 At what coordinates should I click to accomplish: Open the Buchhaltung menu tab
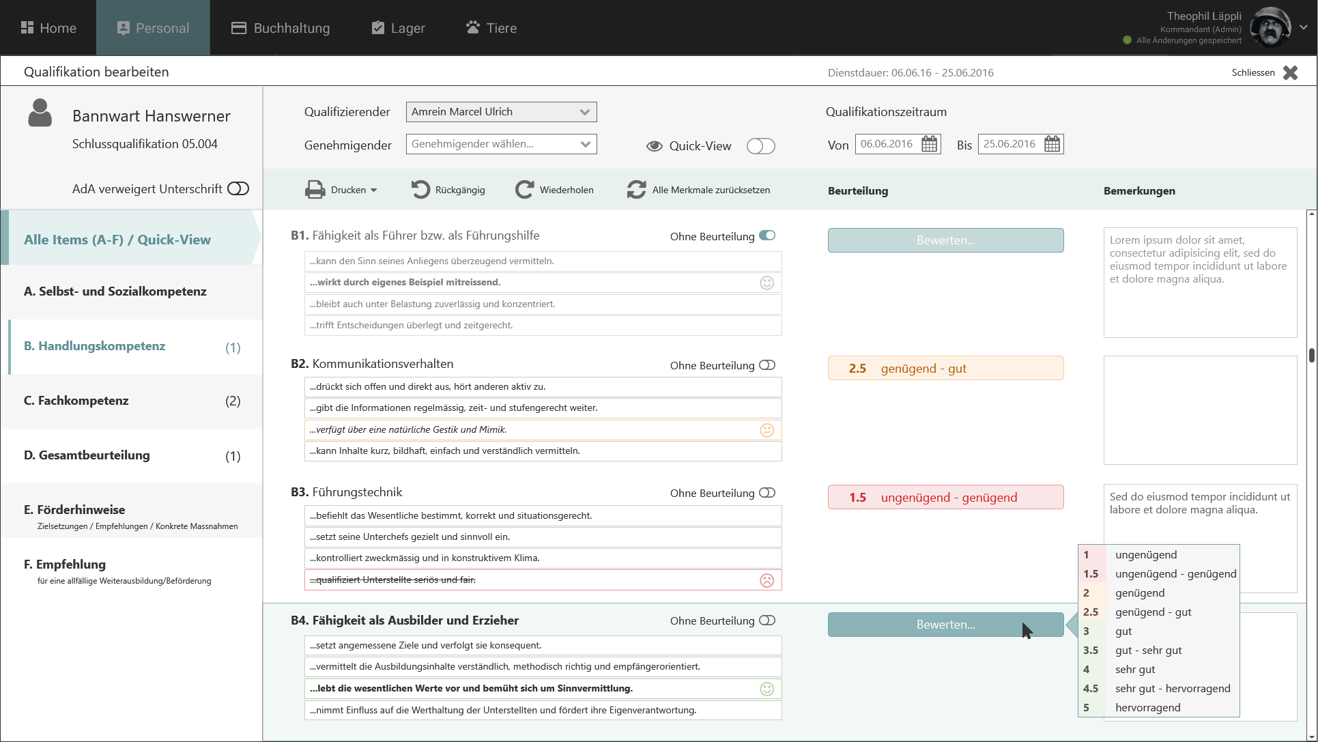click(281, 28)
